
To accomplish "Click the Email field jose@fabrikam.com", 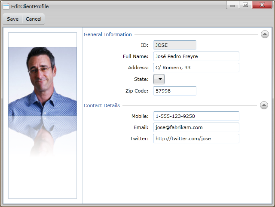I will click(x=196, y=127).
